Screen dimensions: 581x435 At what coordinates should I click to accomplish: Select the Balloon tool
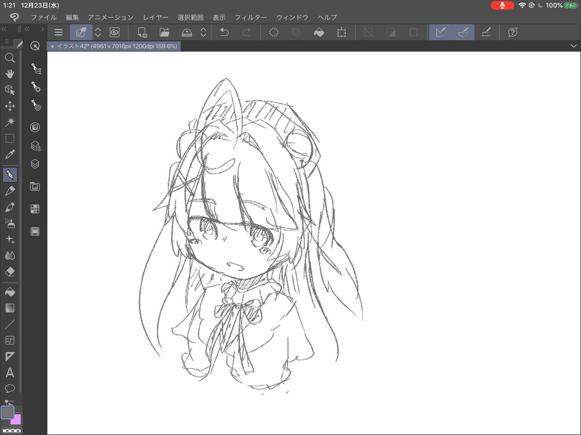coord(10,388)
